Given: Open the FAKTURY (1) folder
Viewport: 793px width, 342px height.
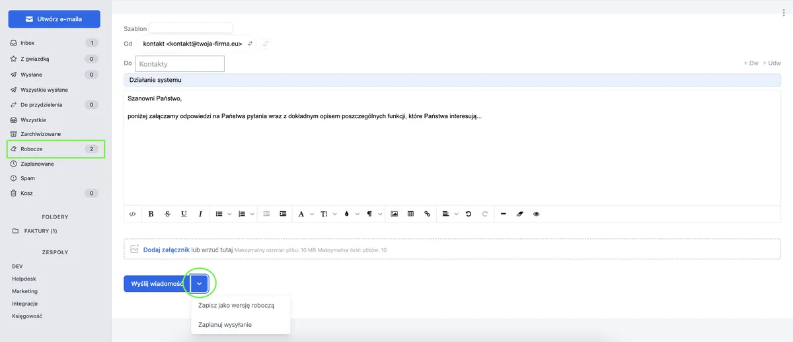Looking at the screenshot, I should coord(40,231).
